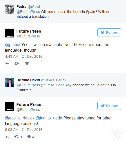This screenshot has height=144, width=126.
Task: Reply to the 5:58 AM tweet
Action: point(7,137)
